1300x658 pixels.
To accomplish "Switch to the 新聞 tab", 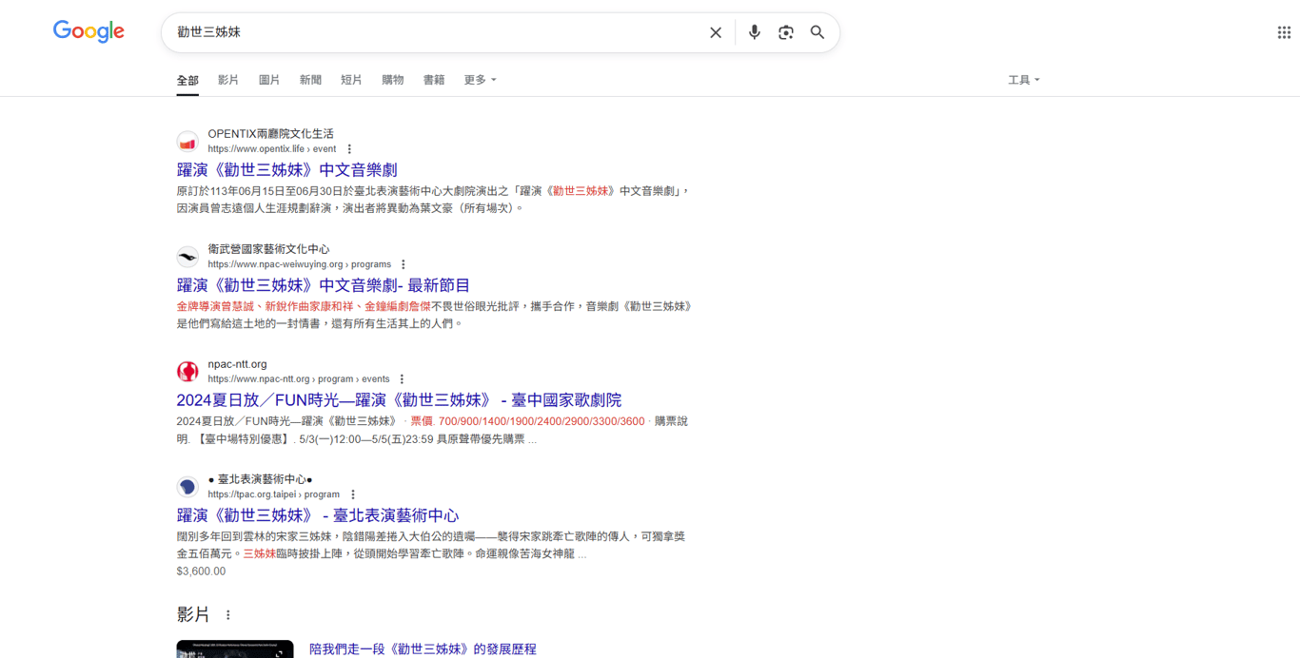I will [x=310, y=80].
